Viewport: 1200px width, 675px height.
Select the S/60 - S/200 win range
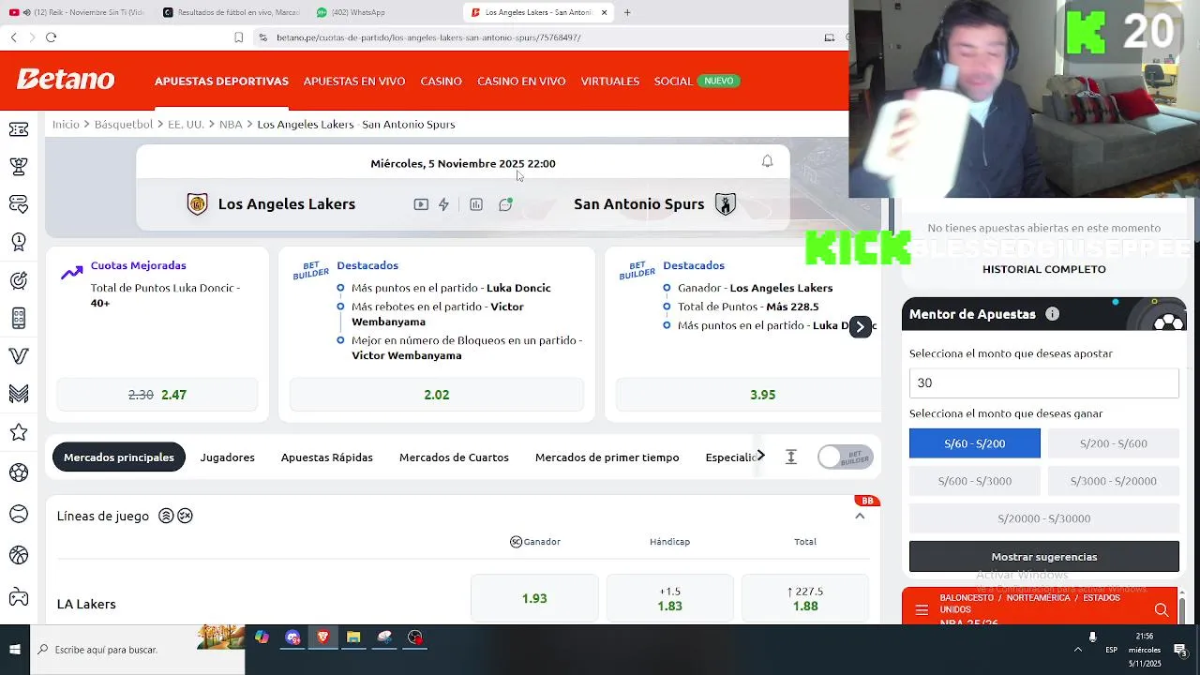pyautogui.click(x=975, y=443)
